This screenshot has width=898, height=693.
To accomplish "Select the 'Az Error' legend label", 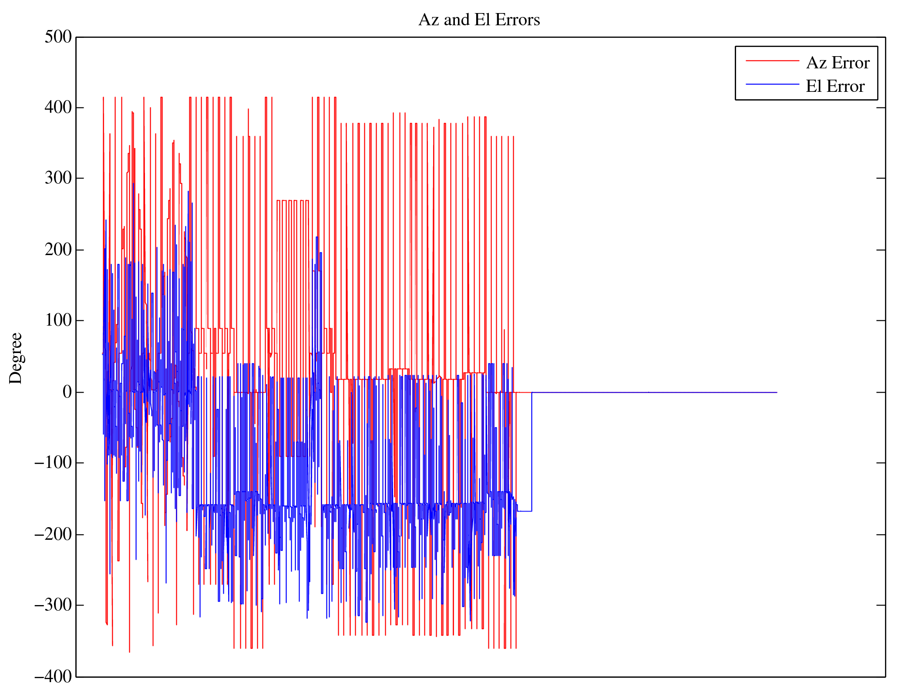I will 837,63.
